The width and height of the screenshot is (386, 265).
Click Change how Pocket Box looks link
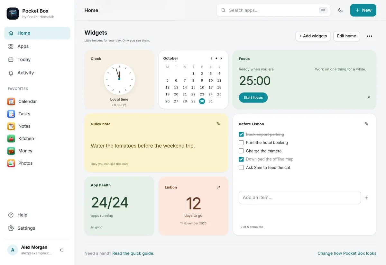pos(347,253)
